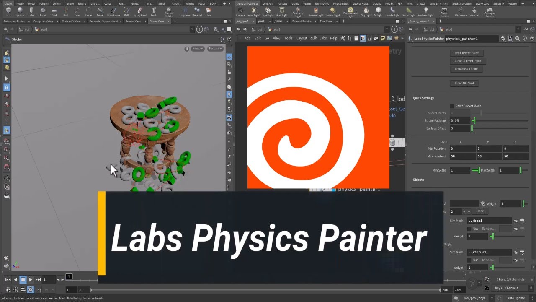Screen dimensions: 536x302
Task: Switch to the Geometry Spreadsheet tab
Action: point(103,21)
